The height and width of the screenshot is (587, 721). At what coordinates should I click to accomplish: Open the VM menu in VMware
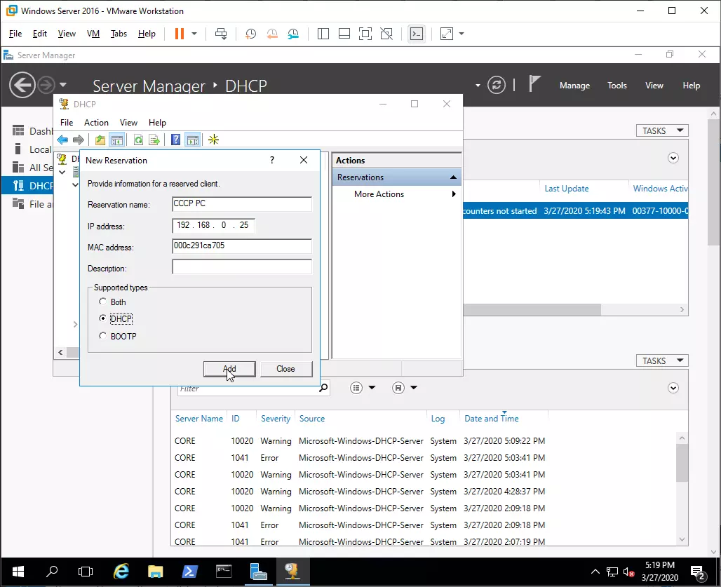(93, 34)
